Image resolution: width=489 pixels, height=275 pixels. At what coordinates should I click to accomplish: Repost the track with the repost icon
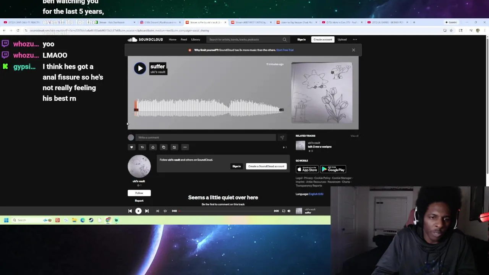pos(142,147)
